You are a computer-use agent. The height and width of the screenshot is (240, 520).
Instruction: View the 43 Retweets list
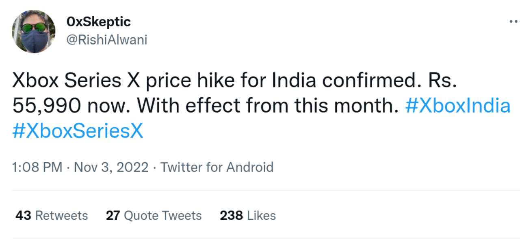tap(52, 215)
